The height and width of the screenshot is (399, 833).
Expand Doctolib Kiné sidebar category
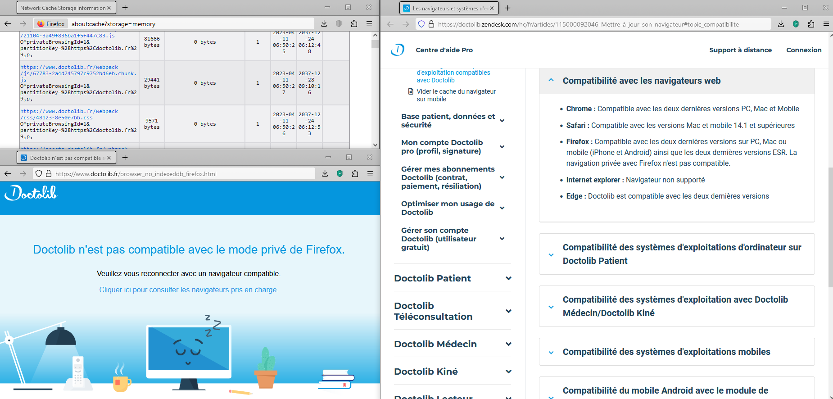point(508,372)
